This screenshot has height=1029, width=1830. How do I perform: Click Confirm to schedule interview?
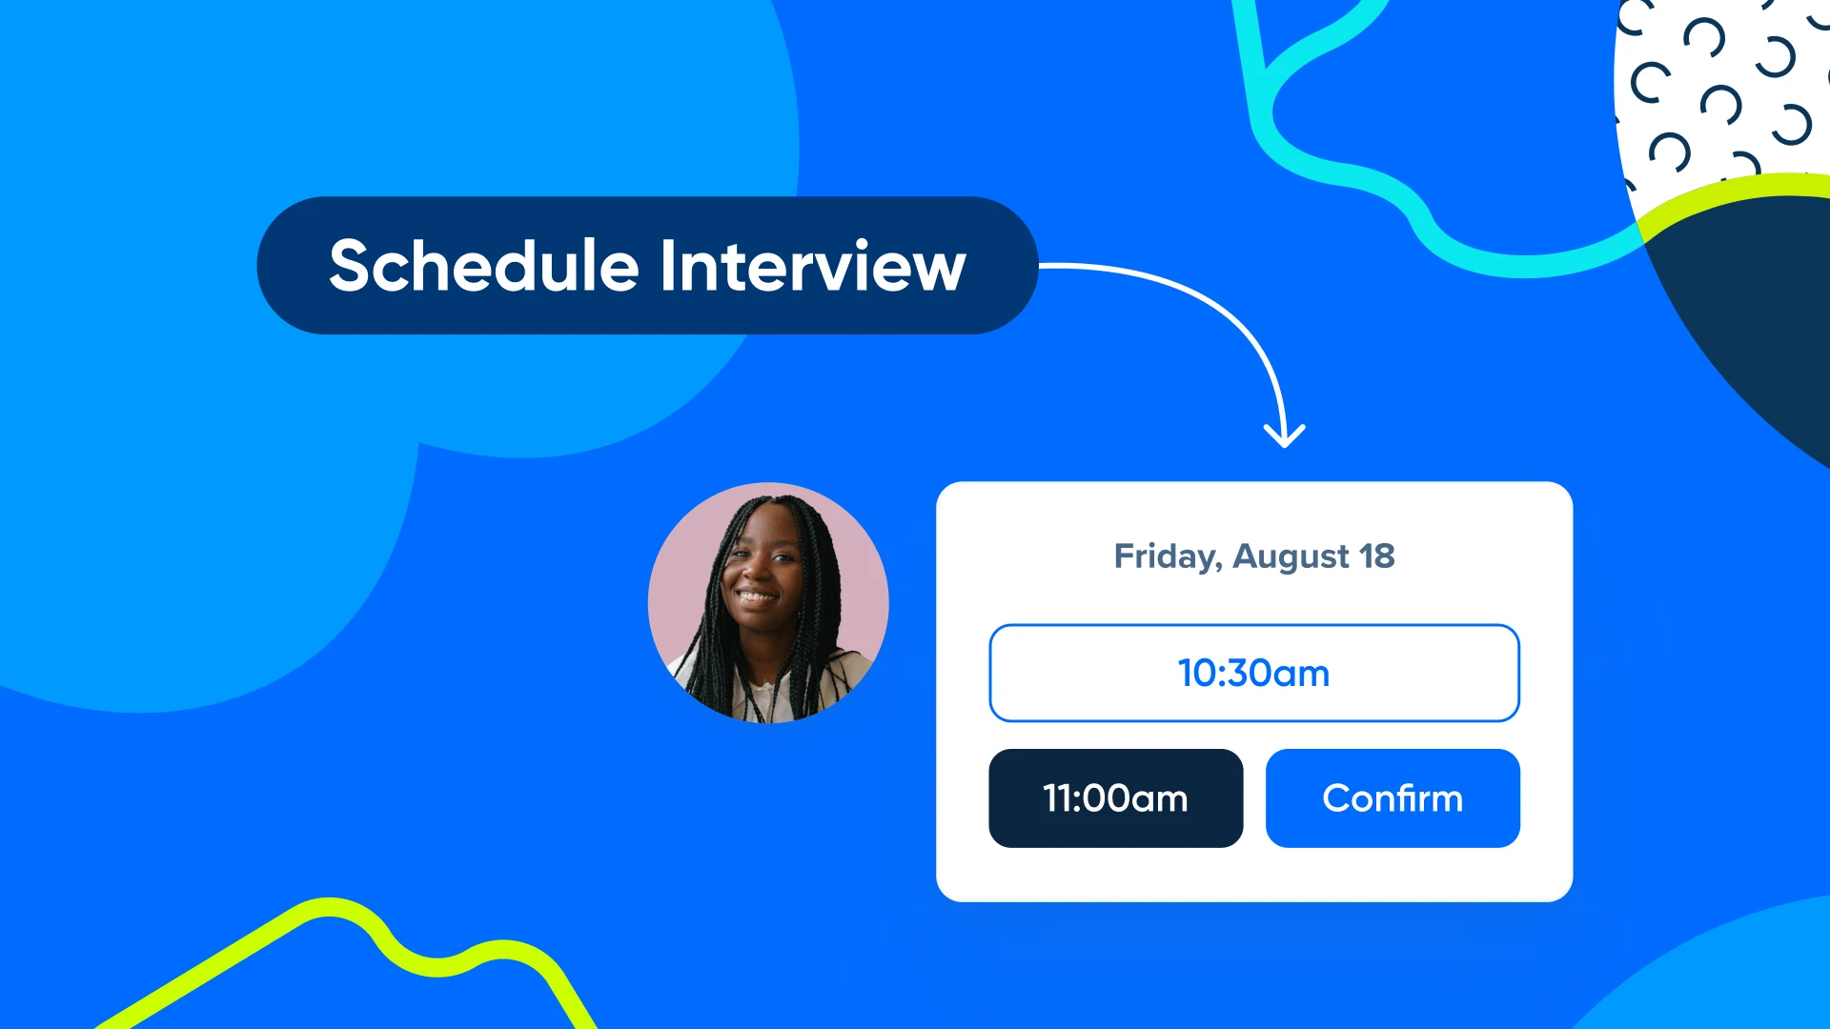point(1392,797)
